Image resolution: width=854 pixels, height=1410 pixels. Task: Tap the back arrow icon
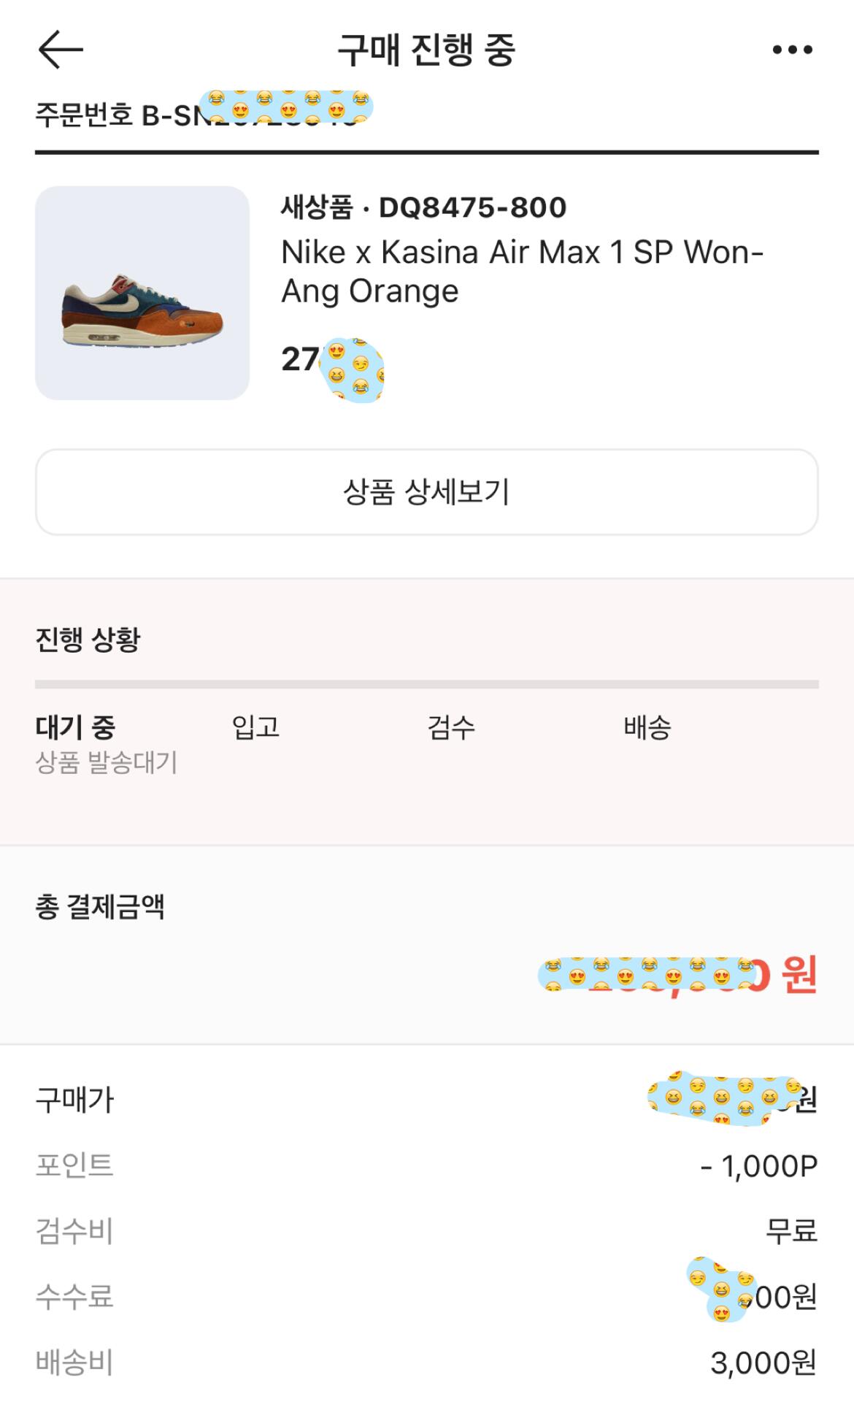pyautogui.click(x=61, y=50)
